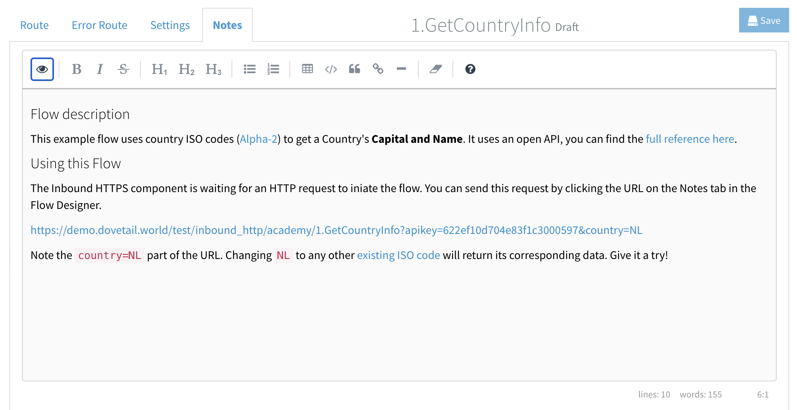Click the bold Capital and Name text

tap(417, 139)
